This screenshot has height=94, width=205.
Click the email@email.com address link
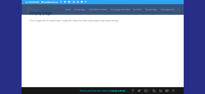[x=50, y=2]
